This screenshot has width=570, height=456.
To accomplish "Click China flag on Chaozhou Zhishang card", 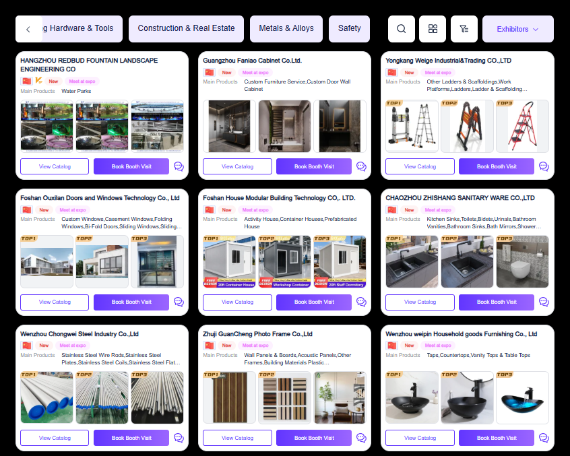I will coord(392,209).
